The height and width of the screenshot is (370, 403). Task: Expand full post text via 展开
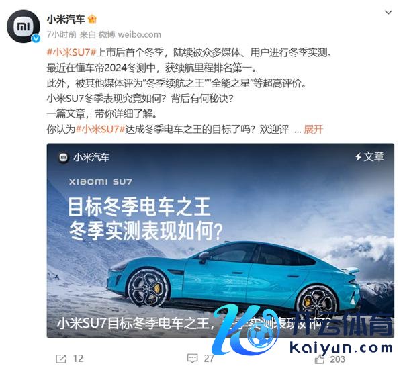(313, 129)
